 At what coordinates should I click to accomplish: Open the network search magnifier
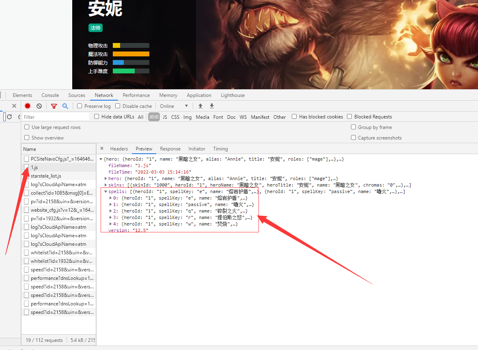(65, 105)
